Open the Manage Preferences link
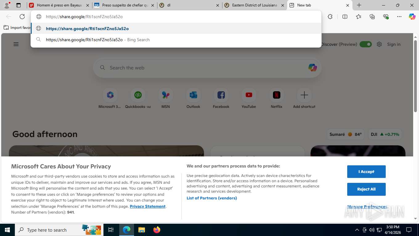 click(x=367, y=206)
